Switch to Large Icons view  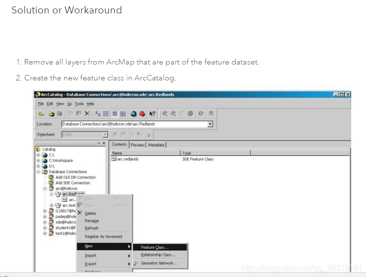[x=98, y=114]
